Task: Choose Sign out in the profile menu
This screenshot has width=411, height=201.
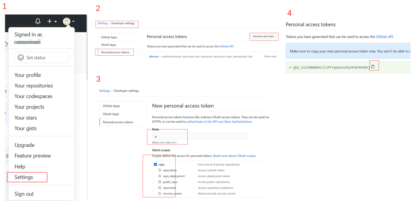Action: 24,194
